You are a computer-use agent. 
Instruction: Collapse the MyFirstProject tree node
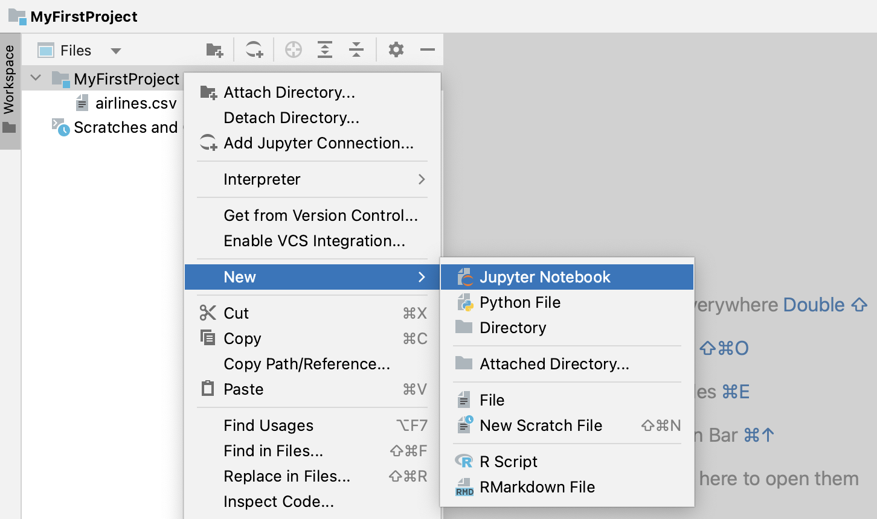pos(34,78)
